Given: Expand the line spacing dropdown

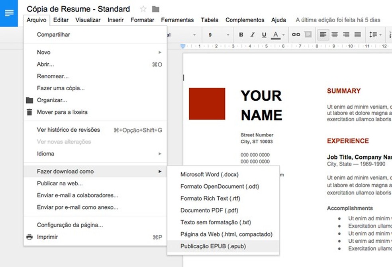Looking at the screenshot, I should (x=375, y=35).
